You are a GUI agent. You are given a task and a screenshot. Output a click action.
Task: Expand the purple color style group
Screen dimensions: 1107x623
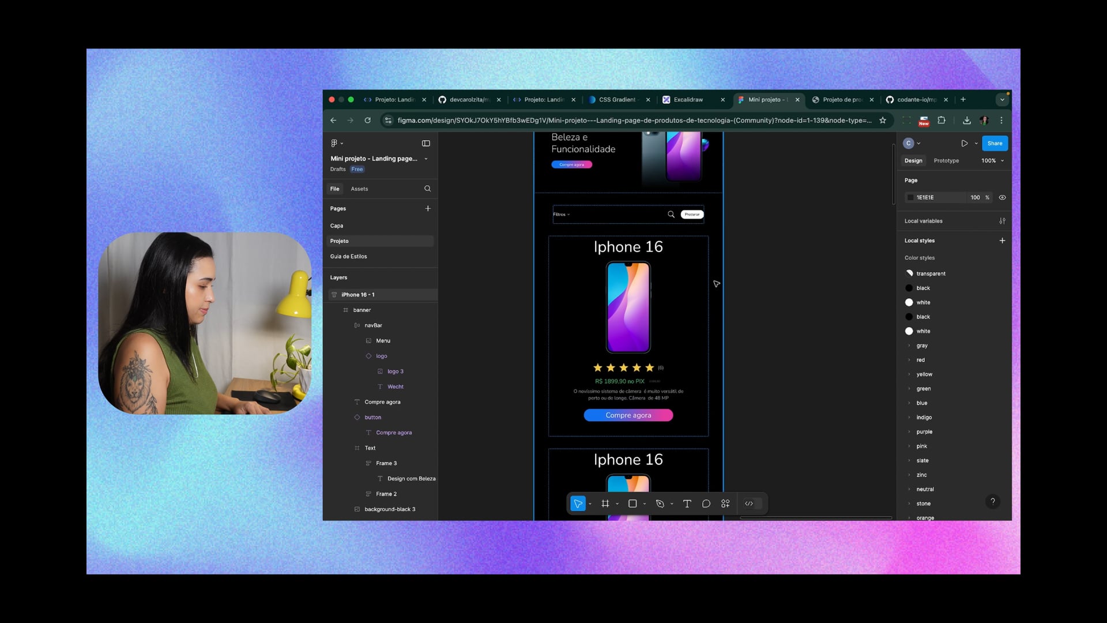pyautogui.click(x=909, y=431)
